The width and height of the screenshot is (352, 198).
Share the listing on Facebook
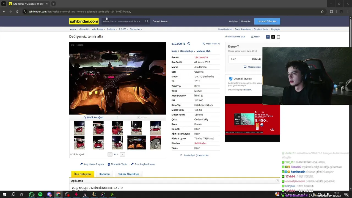[268, 37]
